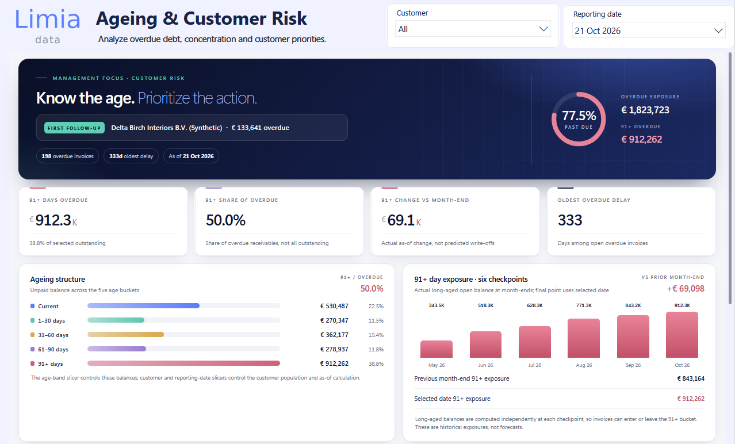The image size is (735, 444).
Task: Click the Previous month-end 91+ exposure label
Action: point(461,378)
